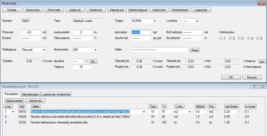267x136 pixels.
Task: Click the Kaikki työt button
Action: [159, 10]
